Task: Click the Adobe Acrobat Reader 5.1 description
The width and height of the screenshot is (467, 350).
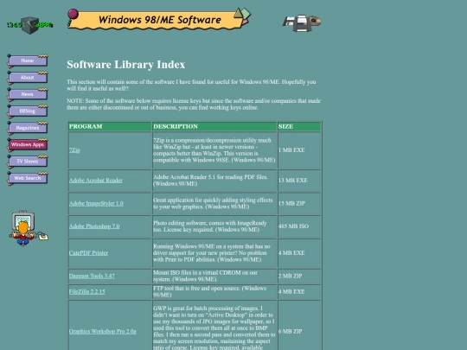Action: click(x=210, y=181)
